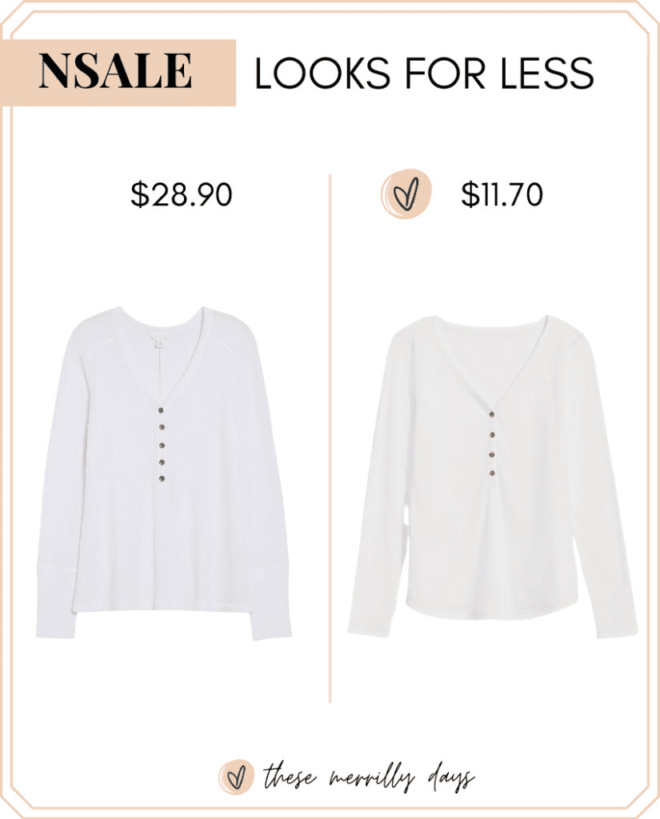Select the $11.70 white henley top image
Viewport: 660px width, 819px height.
point(492,476)
